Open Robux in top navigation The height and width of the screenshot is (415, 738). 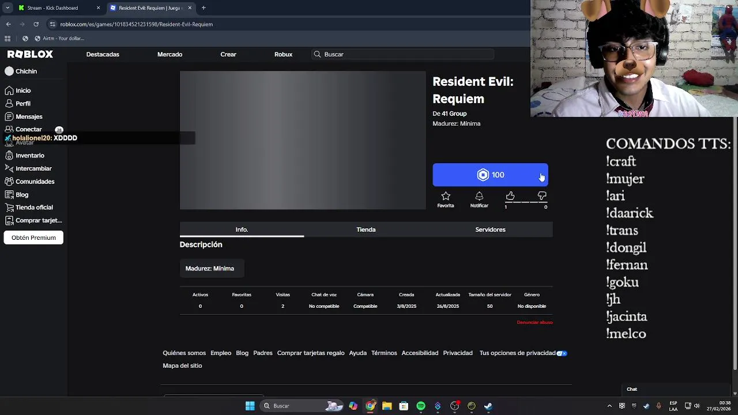[x=283, y=54]
